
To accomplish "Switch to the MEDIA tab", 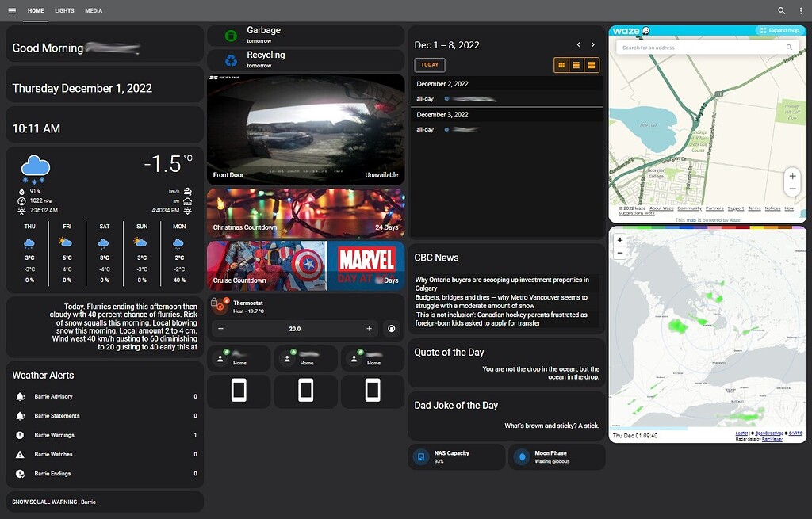I will tap(94, 10).
